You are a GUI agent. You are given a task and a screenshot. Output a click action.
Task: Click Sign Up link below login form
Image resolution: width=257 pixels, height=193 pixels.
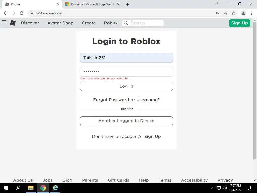point(152,136)
